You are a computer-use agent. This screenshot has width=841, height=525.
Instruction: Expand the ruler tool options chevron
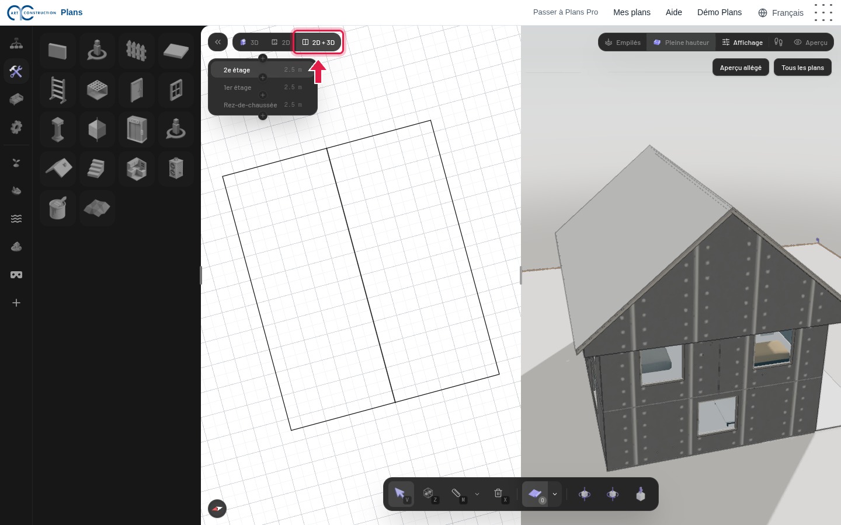[477, 494]
